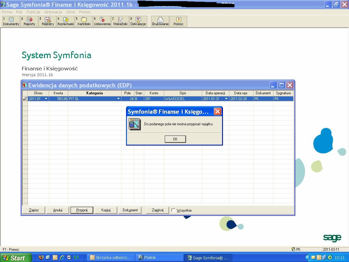The image size is (349, 262).
Task: Expand the Data operacji date dropdown
Action: point(226,99)
